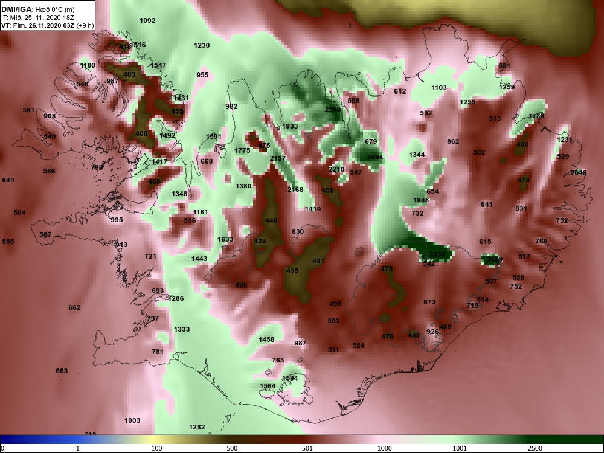Image resolution: width=604 pixels, height=453 pixels.
Task: Click the DMI/IGA Hæð 0°C title text
Action: 37,10
